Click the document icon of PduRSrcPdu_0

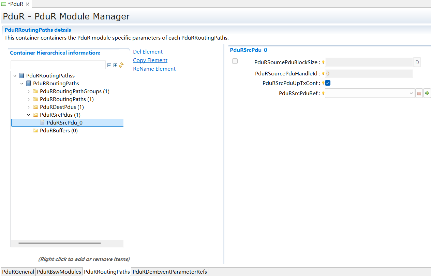click(42, 122)
